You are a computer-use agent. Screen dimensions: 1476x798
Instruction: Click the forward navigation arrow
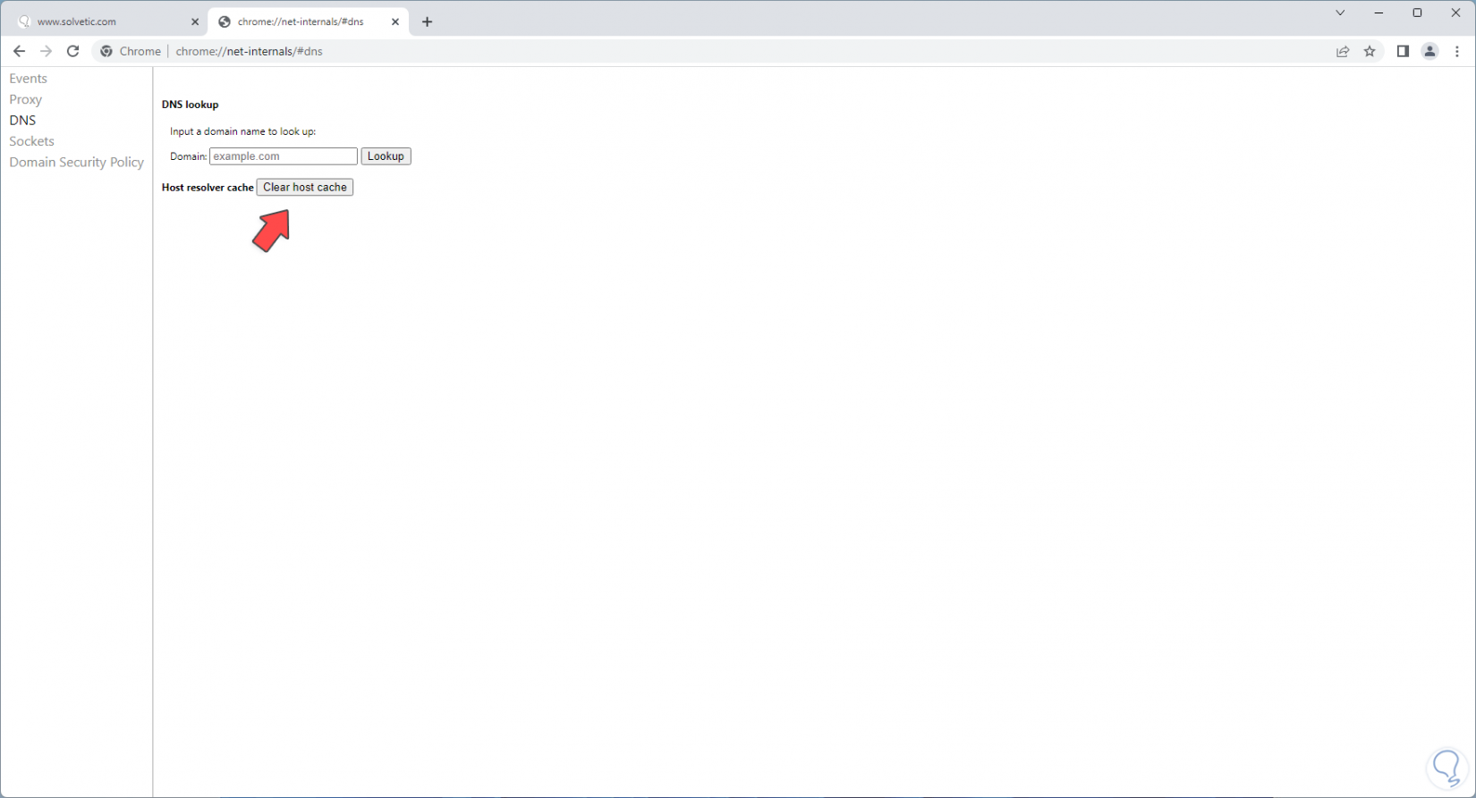pyautogui.click(x=46, y=51)
